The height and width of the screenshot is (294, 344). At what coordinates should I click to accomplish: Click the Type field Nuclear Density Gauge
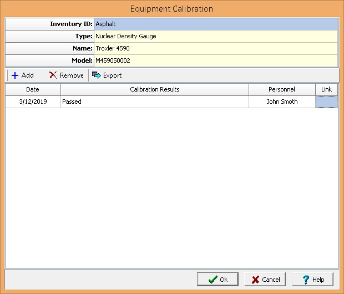pyautogui.click(x=215, y=37)
